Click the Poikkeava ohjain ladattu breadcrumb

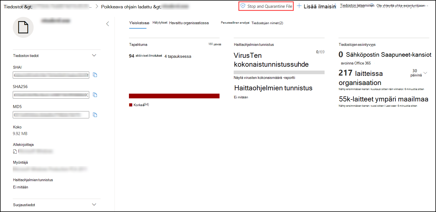point(131,7)
